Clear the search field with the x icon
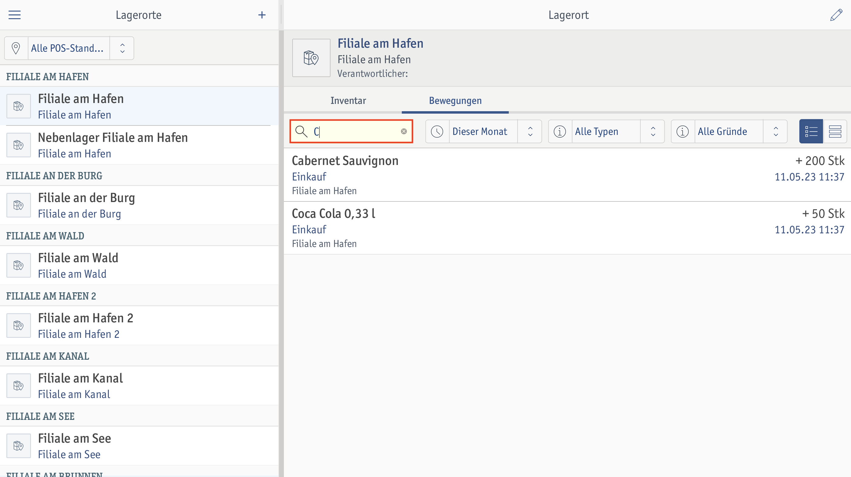Image resolution: width=851 pixels, height=477 pixels. click(404, 132)
